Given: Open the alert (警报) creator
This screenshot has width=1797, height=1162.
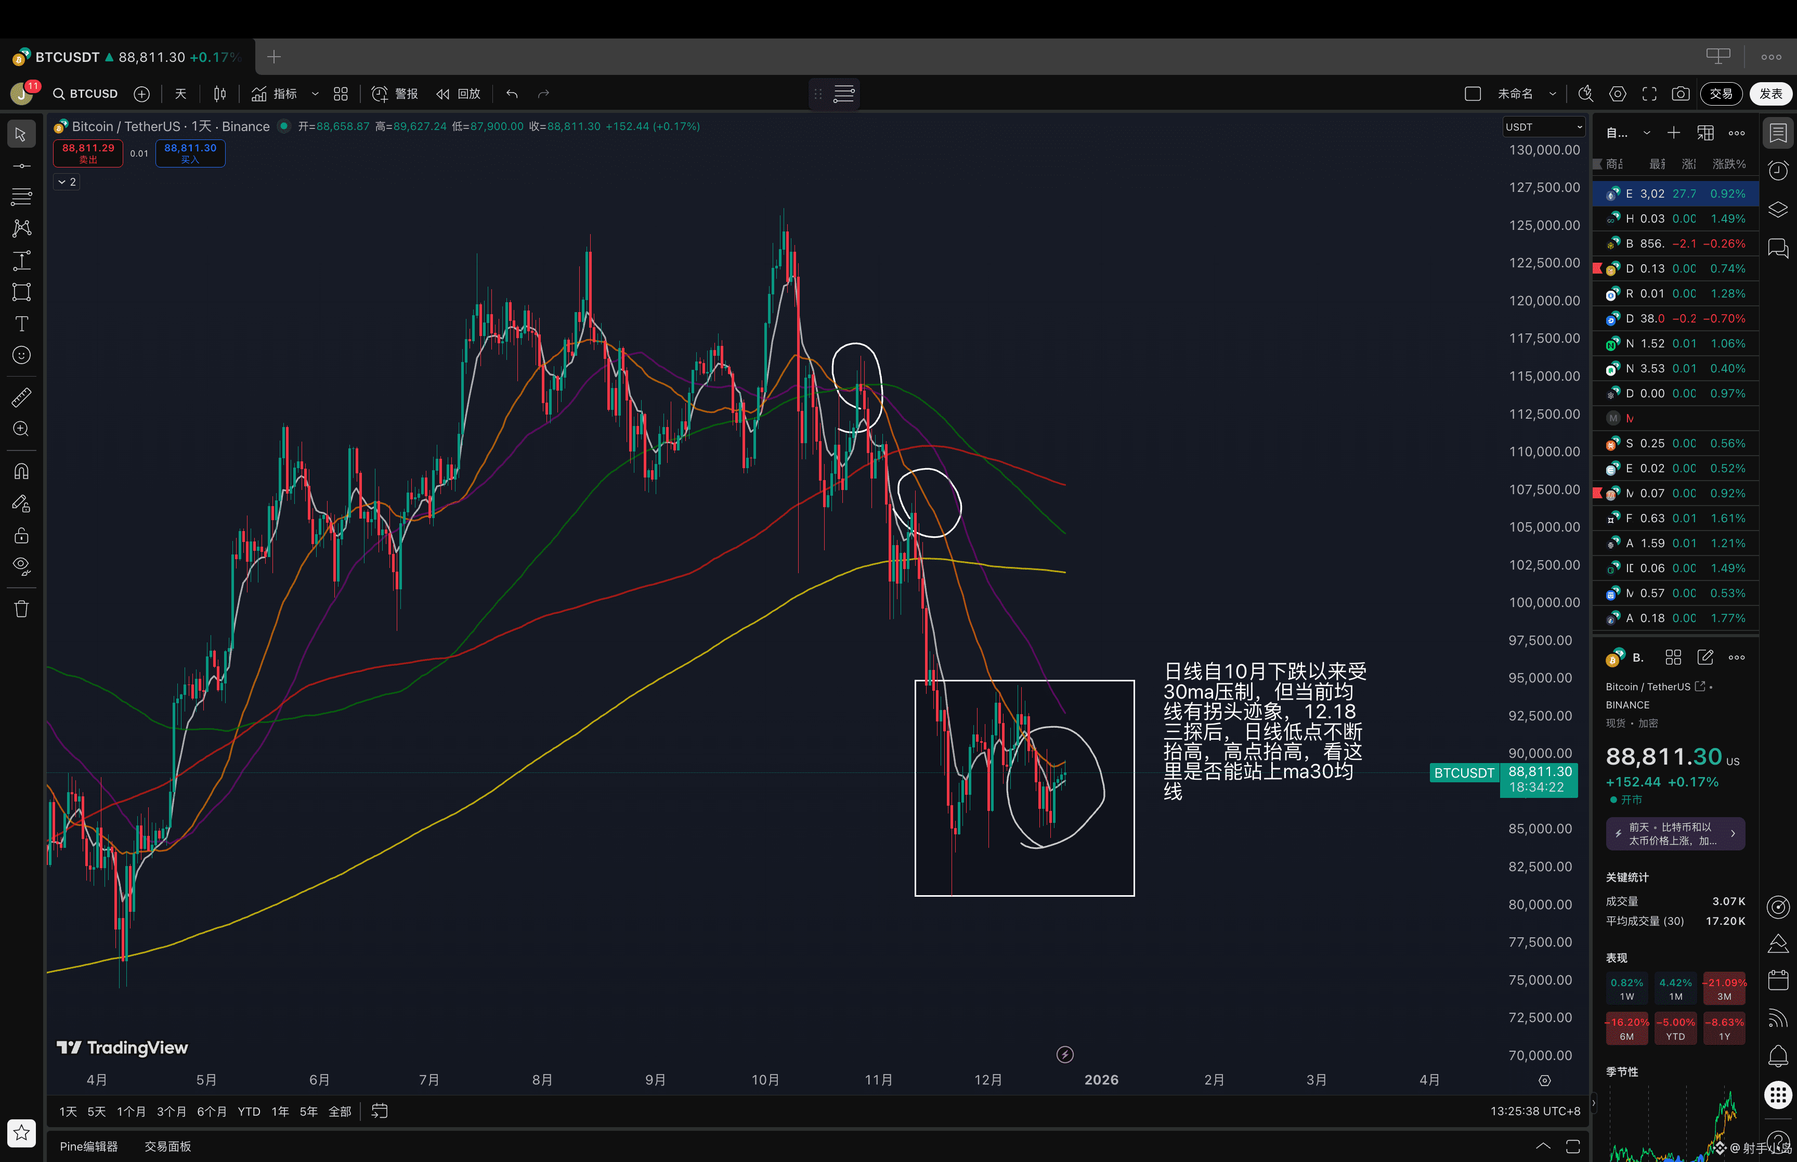Looking at the screenshot, I should pos(395,94).
